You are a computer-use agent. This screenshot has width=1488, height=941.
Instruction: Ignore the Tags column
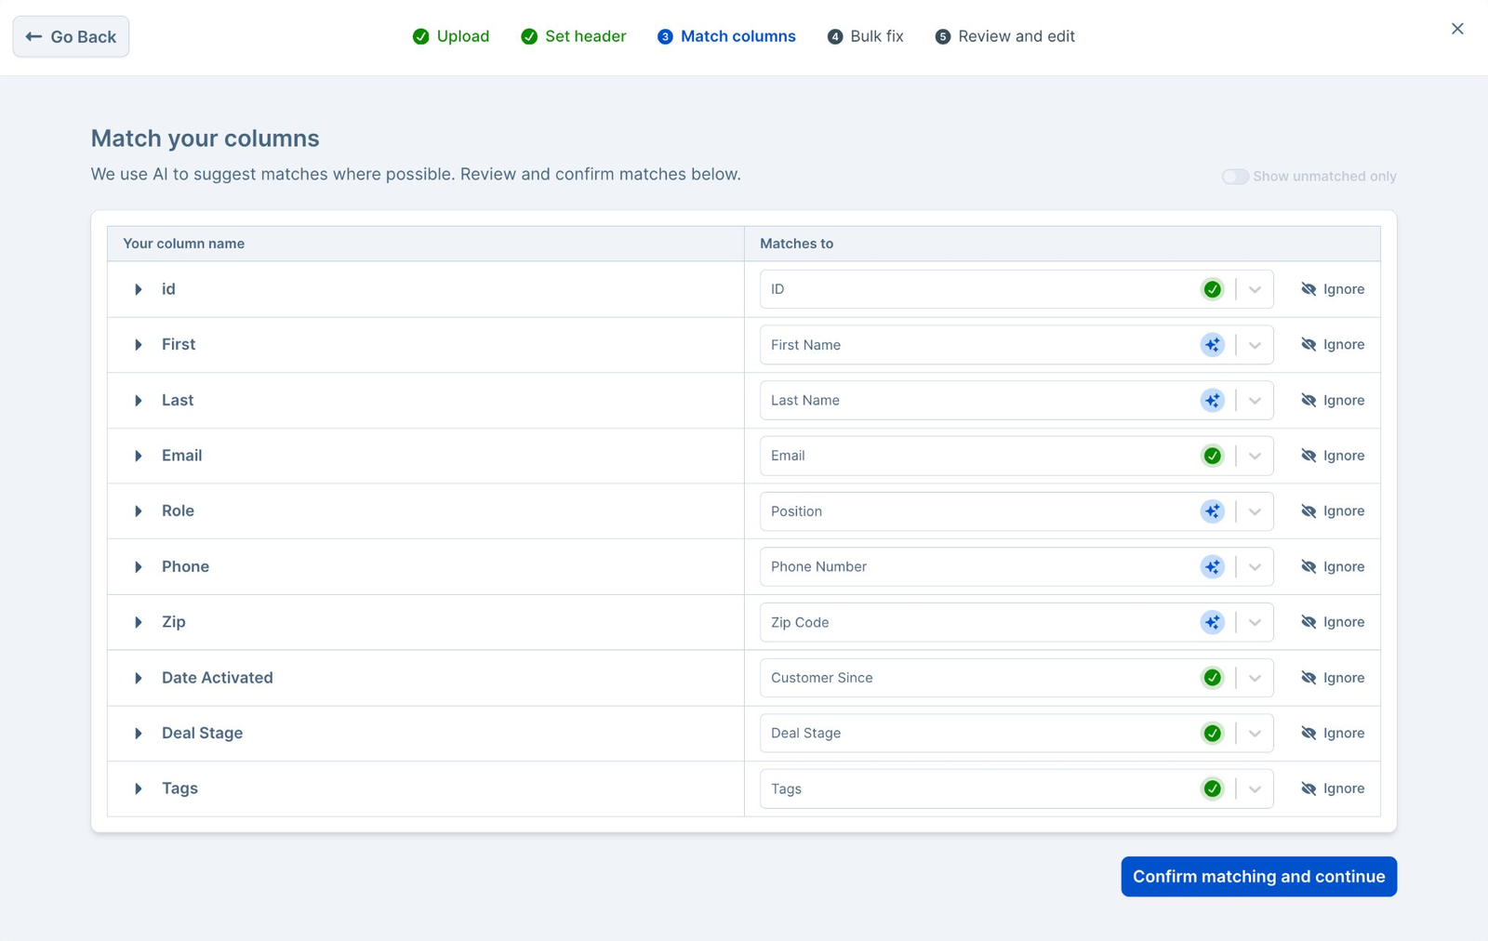[x=1333, y=789]
